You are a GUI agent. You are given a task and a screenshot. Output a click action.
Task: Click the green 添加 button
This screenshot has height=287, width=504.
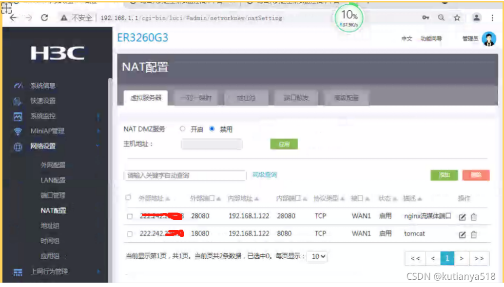444,175
